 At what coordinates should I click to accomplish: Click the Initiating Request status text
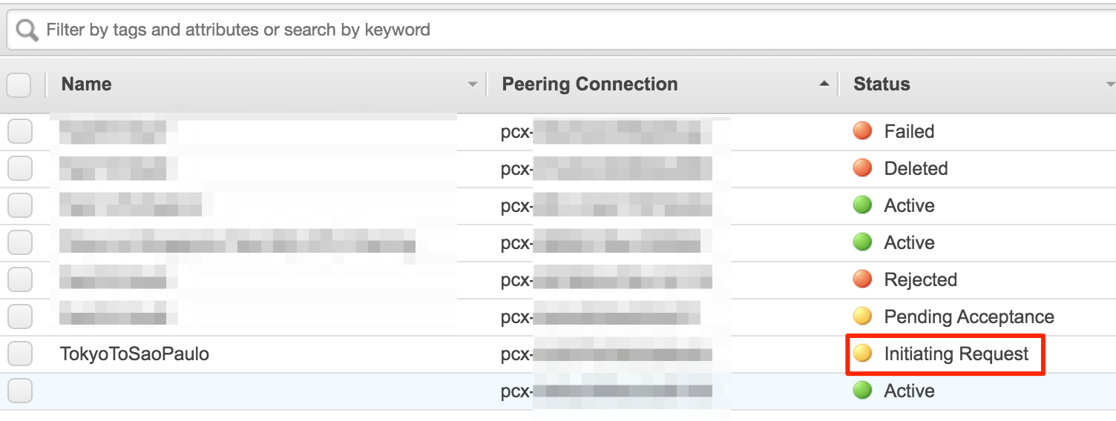pyautogui.click(x=956, y=354)
